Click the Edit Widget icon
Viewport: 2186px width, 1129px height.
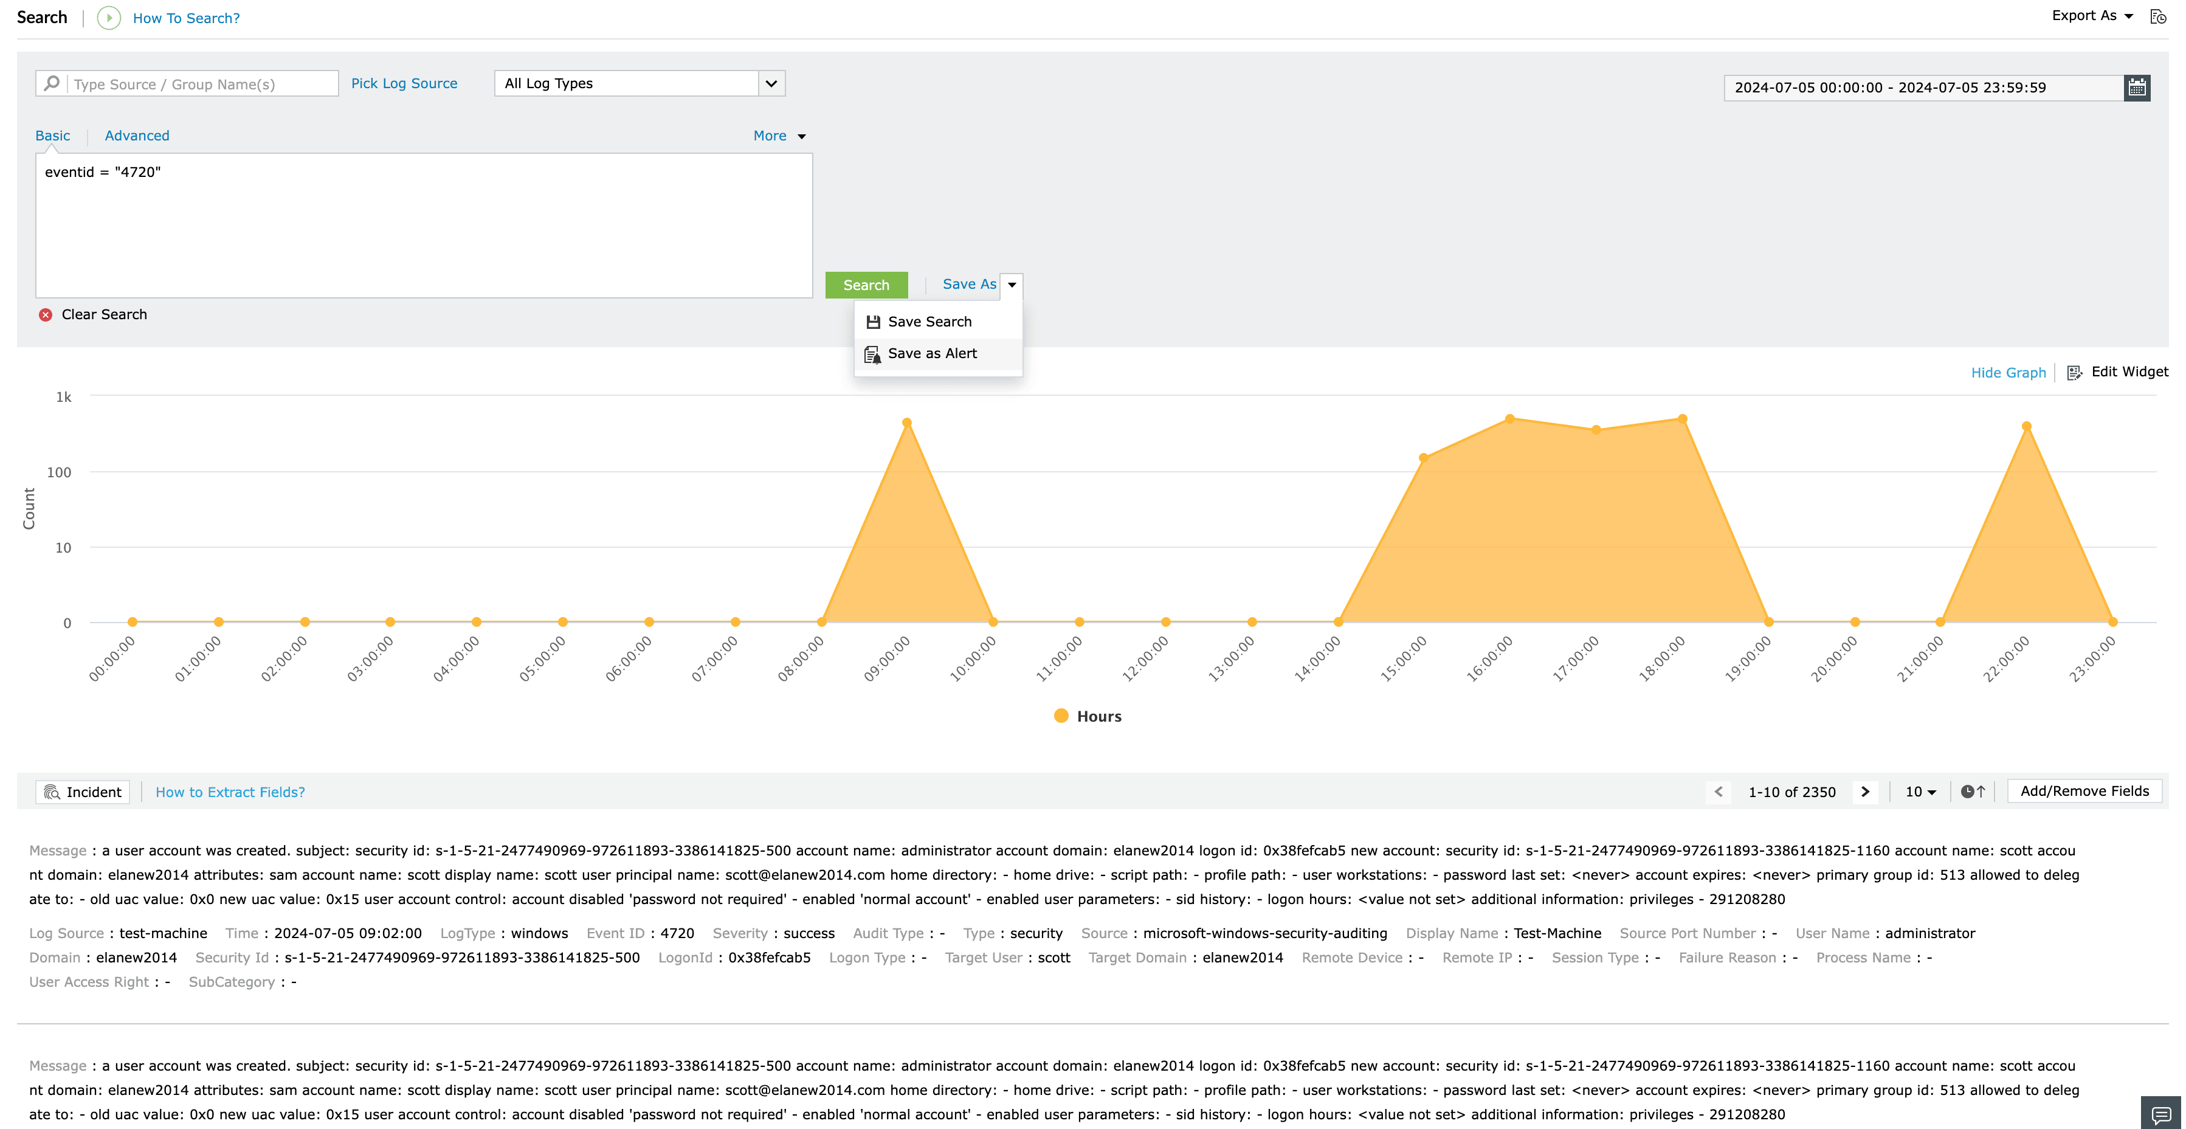click(x=2074, y=373)
